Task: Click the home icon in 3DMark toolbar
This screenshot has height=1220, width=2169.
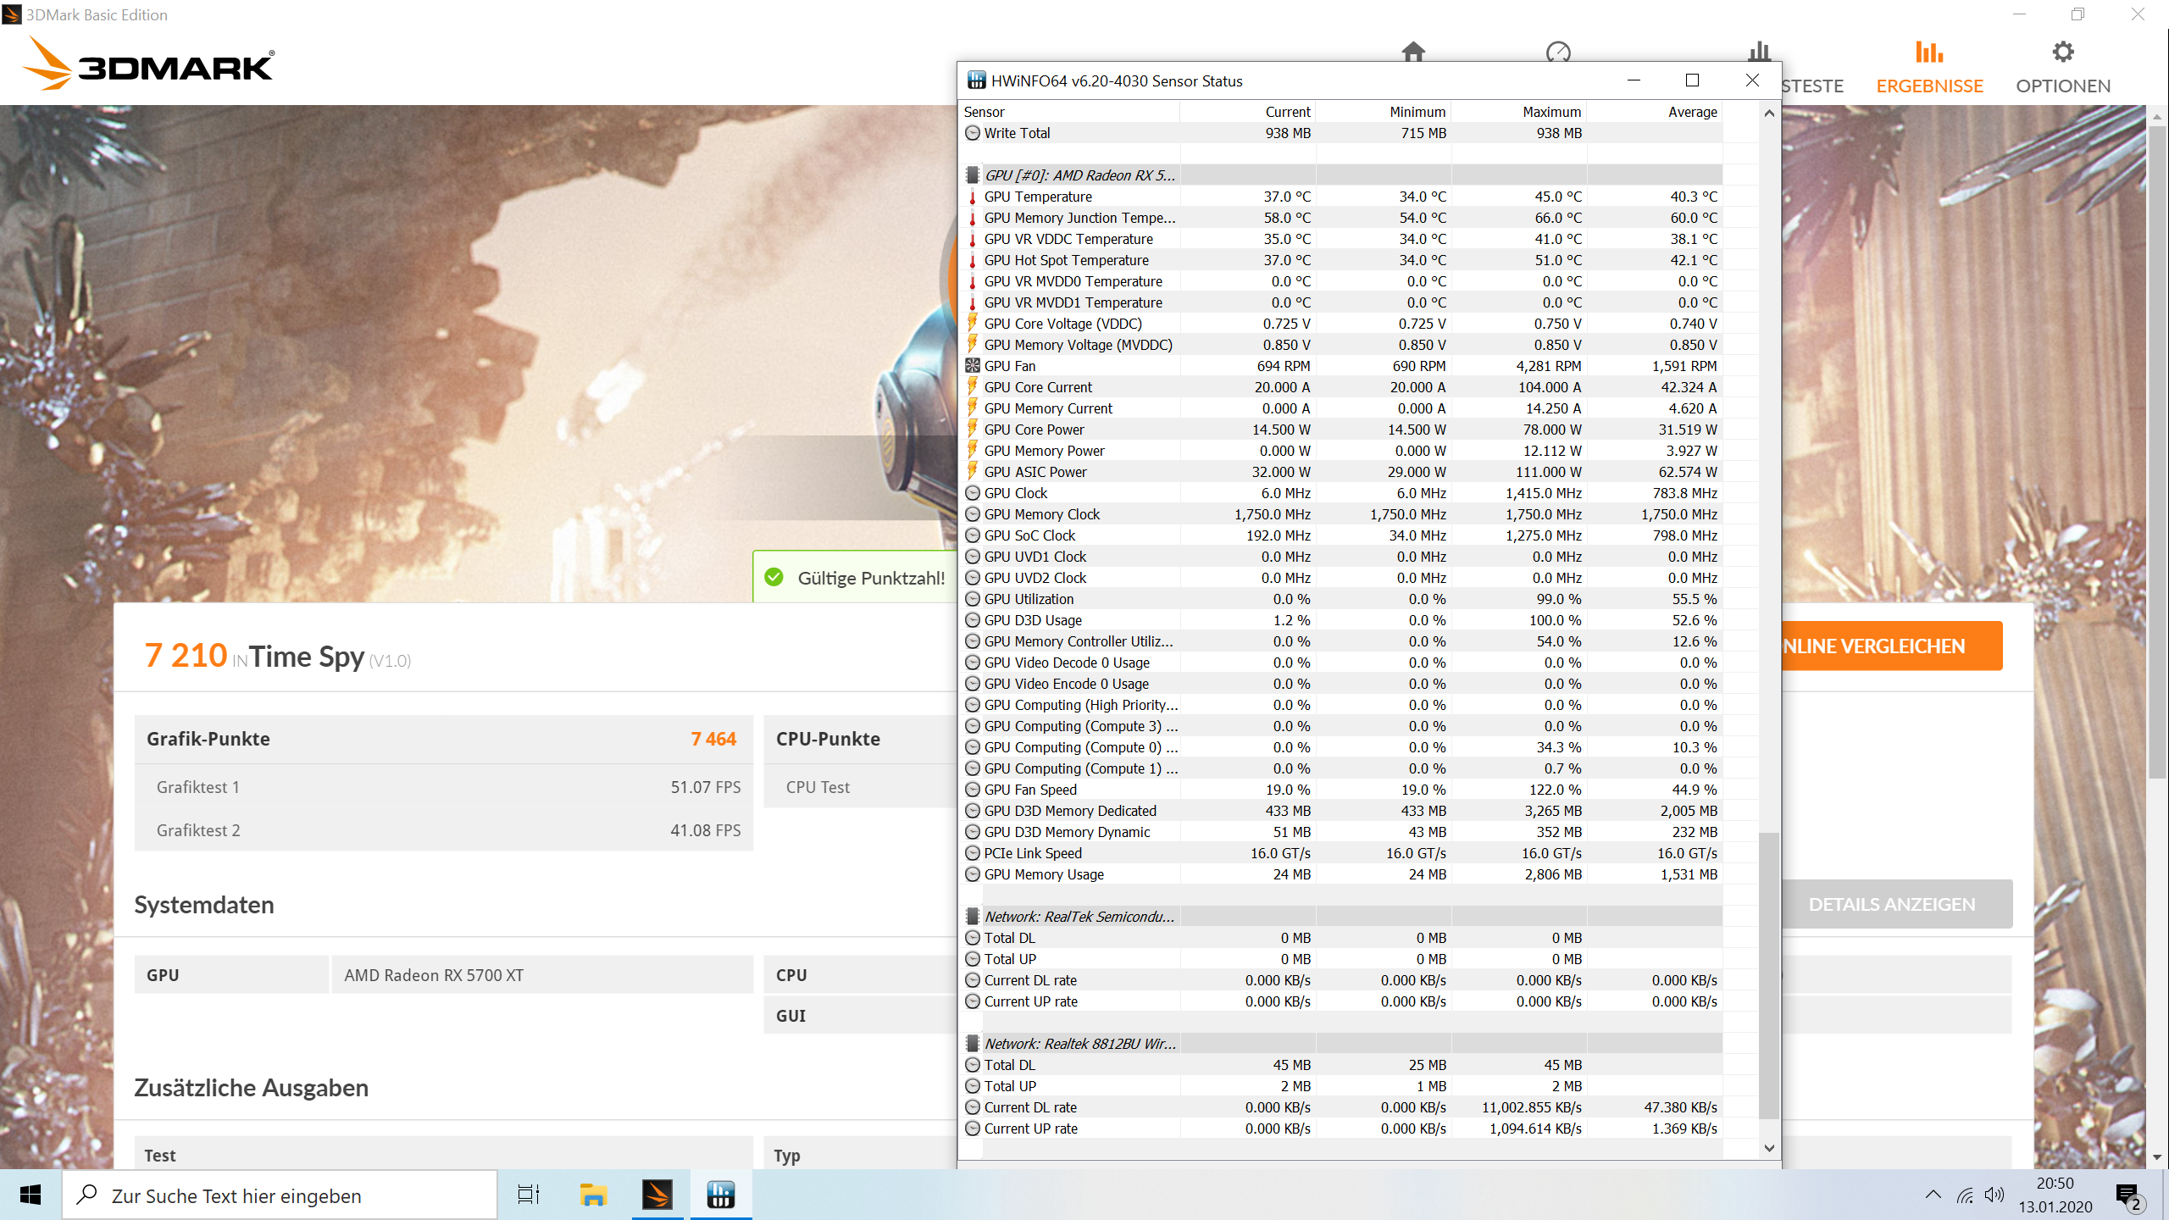Action: pyautogui.click(x=1413, y=52)
